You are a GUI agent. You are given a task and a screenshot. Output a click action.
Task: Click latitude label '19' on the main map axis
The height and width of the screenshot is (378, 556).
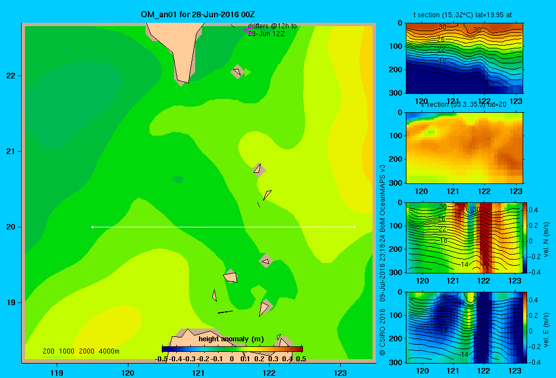coord(11,302)
